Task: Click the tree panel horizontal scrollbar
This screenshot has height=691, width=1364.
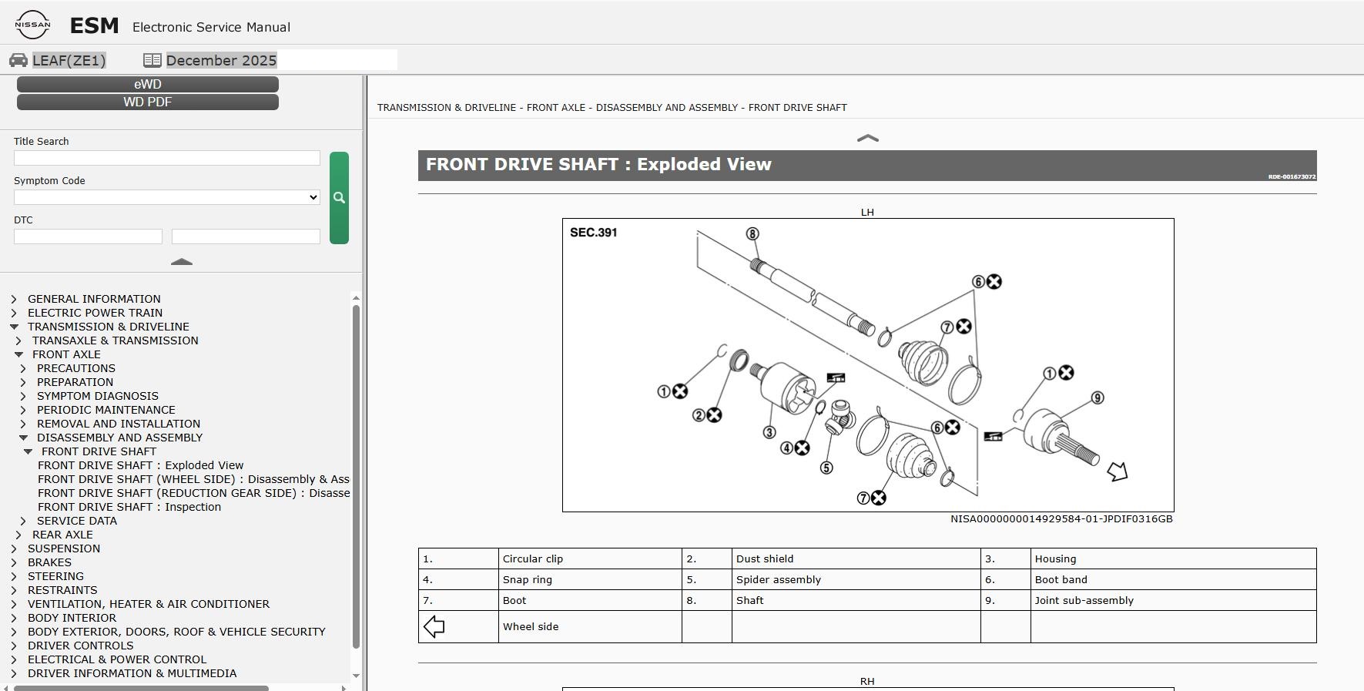Action: click(141, 688)
